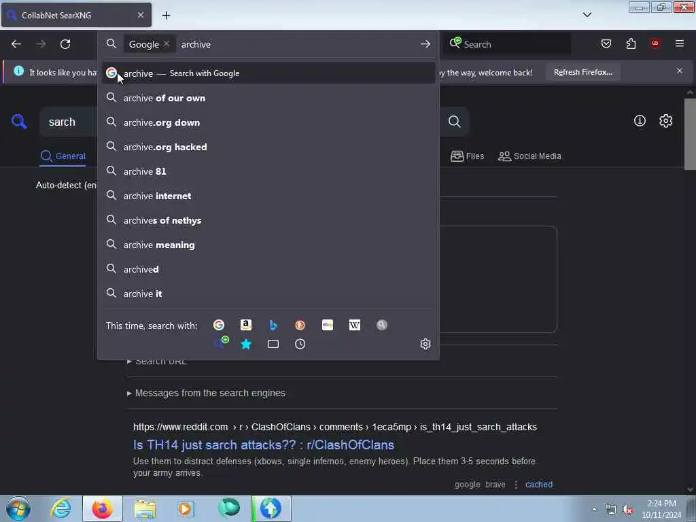Remove the Google search chip
Screen dimensions: 696x522
click(x=167, y=43)
